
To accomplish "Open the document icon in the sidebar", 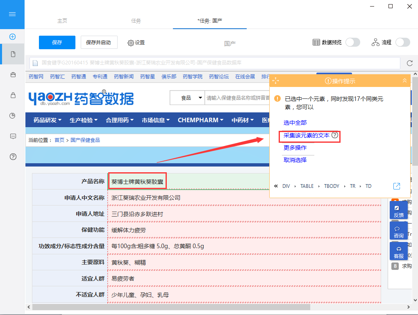I will [x=13, y=54].
